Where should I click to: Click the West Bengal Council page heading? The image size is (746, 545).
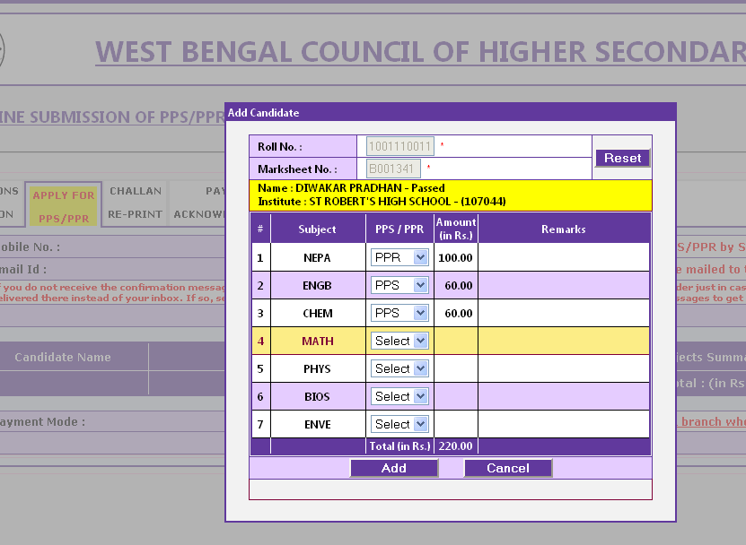coord(420,52)
